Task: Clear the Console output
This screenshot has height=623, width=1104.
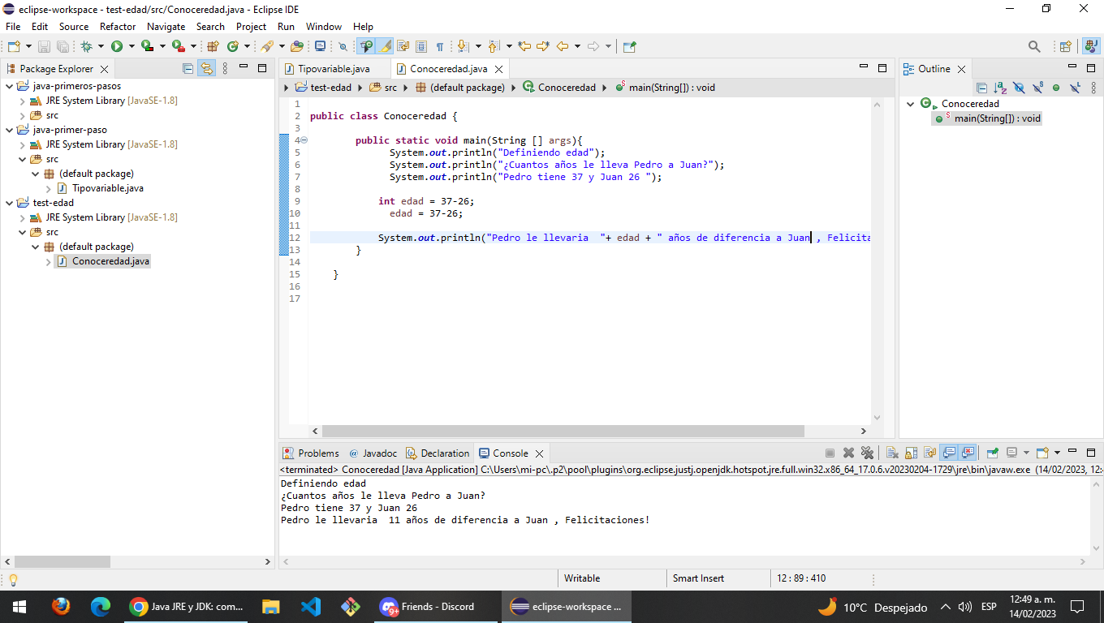Action: click(x=892, y=453)
